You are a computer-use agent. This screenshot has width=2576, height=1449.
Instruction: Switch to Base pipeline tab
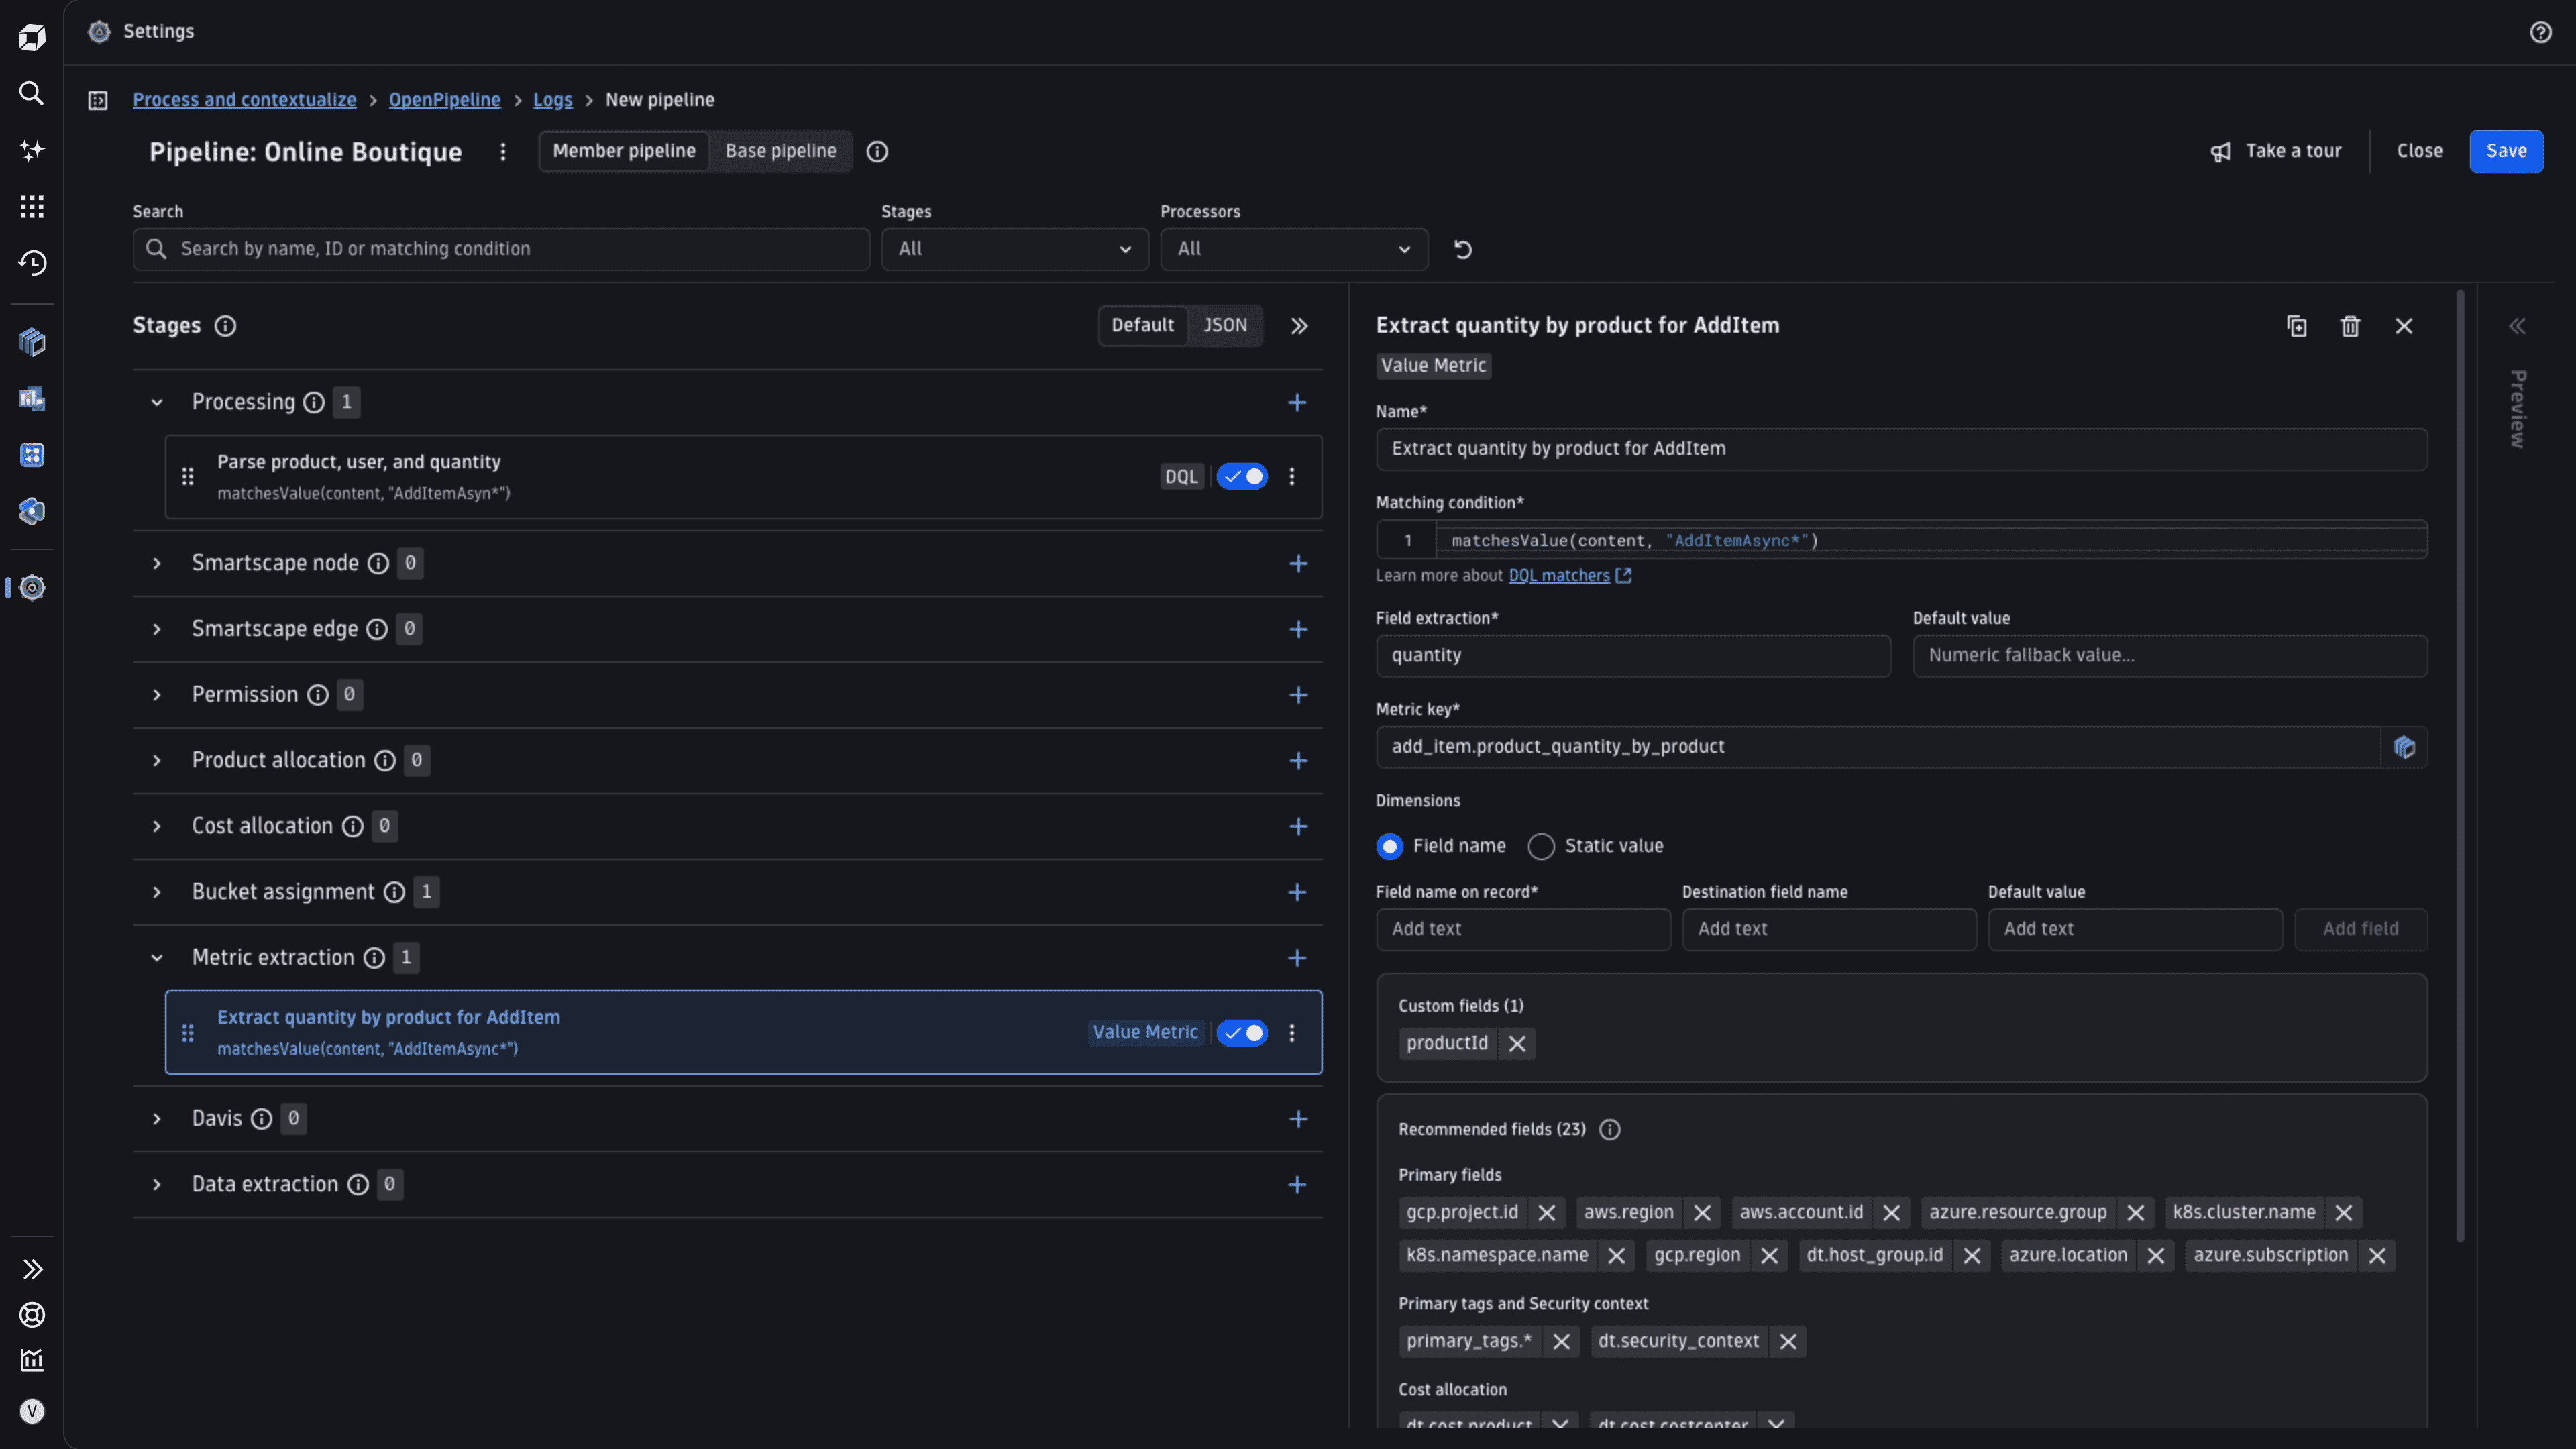click(x=781, y=151)
